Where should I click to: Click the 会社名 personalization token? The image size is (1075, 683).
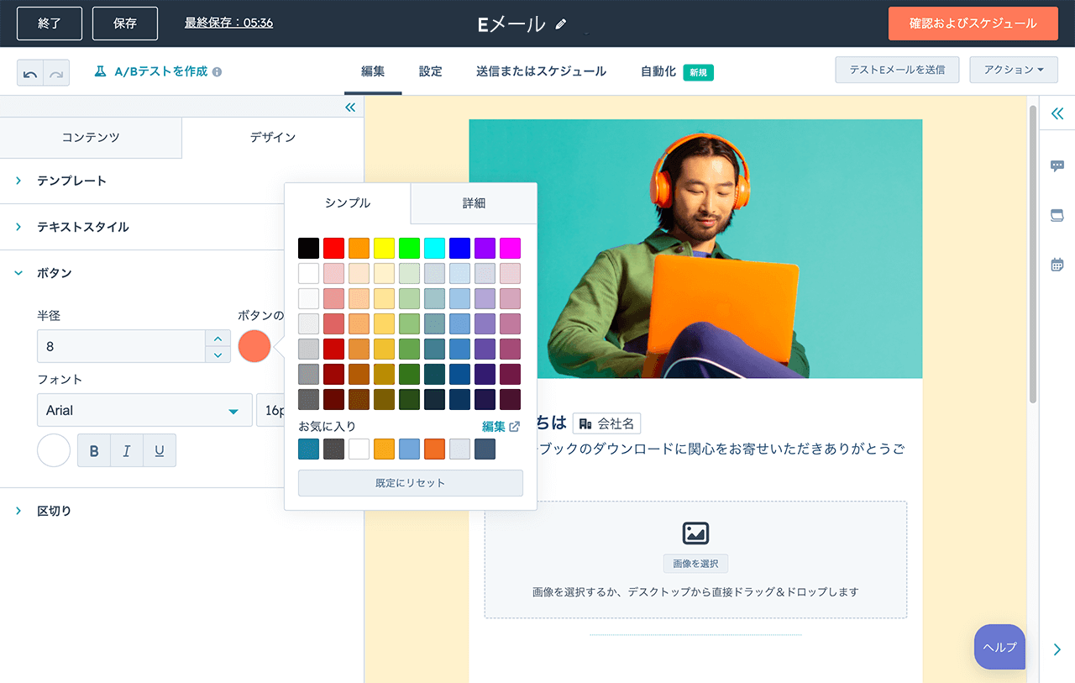click(x=606, y=423)
